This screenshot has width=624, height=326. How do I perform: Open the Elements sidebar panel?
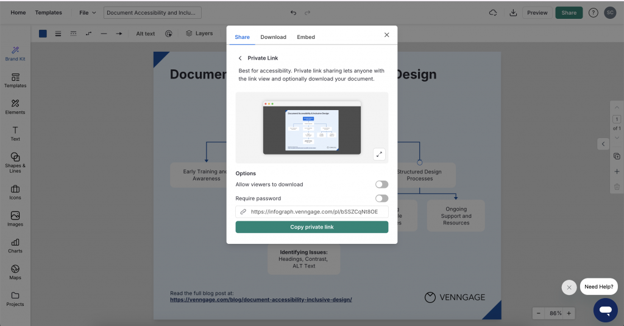(x=15, y=107)
